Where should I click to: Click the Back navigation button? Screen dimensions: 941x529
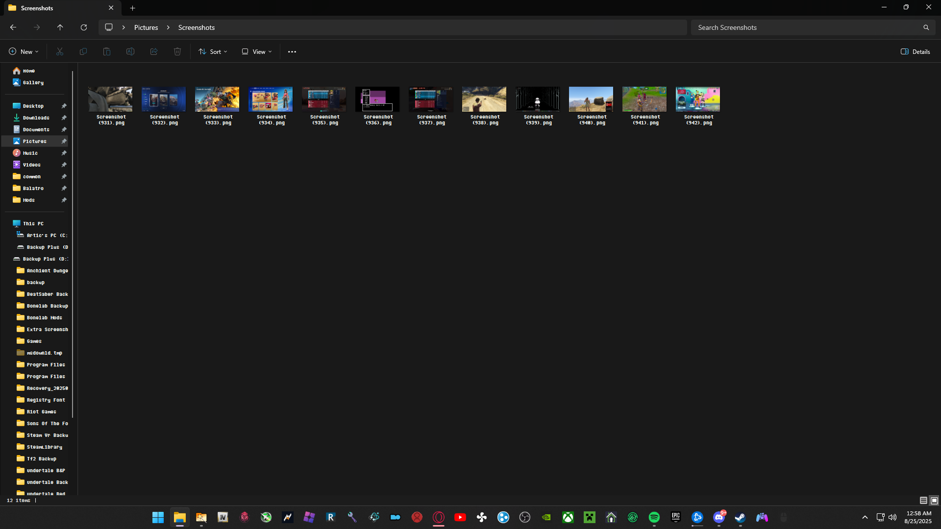point(13,27)
